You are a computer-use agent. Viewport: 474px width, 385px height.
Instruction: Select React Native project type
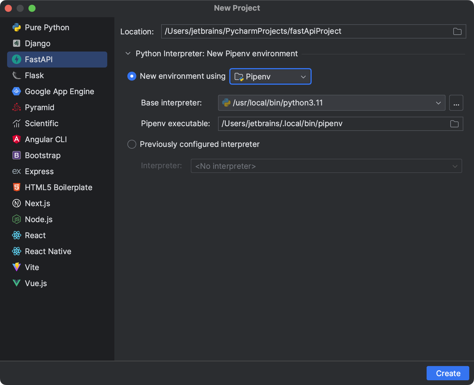tap(48, 251)
